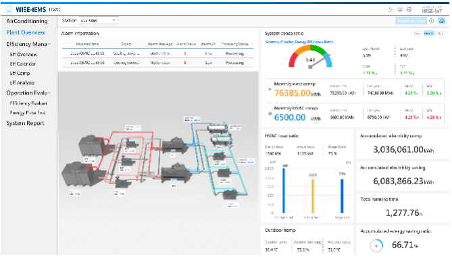
Task: Click the Outdoor temp 36.4°C value
Action: pyautogui.click(x=271, y=250)
